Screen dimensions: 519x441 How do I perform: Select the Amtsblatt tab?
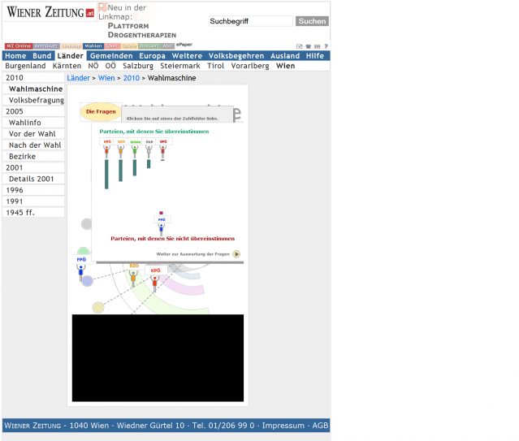pos(46,46)
